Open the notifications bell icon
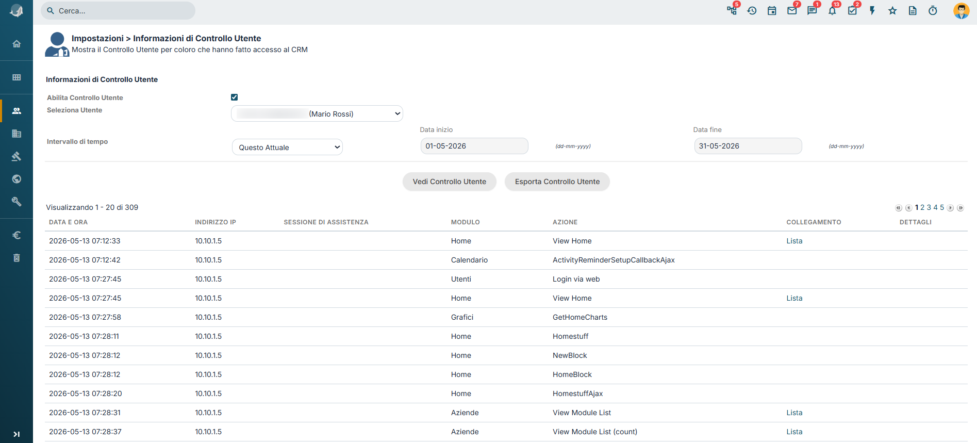Image resolution: width=977 pixels, height=443 pixels. (832, 11)
